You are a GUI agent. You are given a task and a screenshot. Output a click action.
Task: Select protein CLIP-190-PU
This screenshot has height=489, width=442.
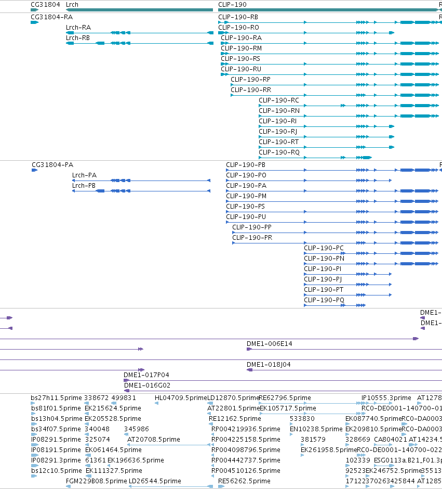click(246, 217)
